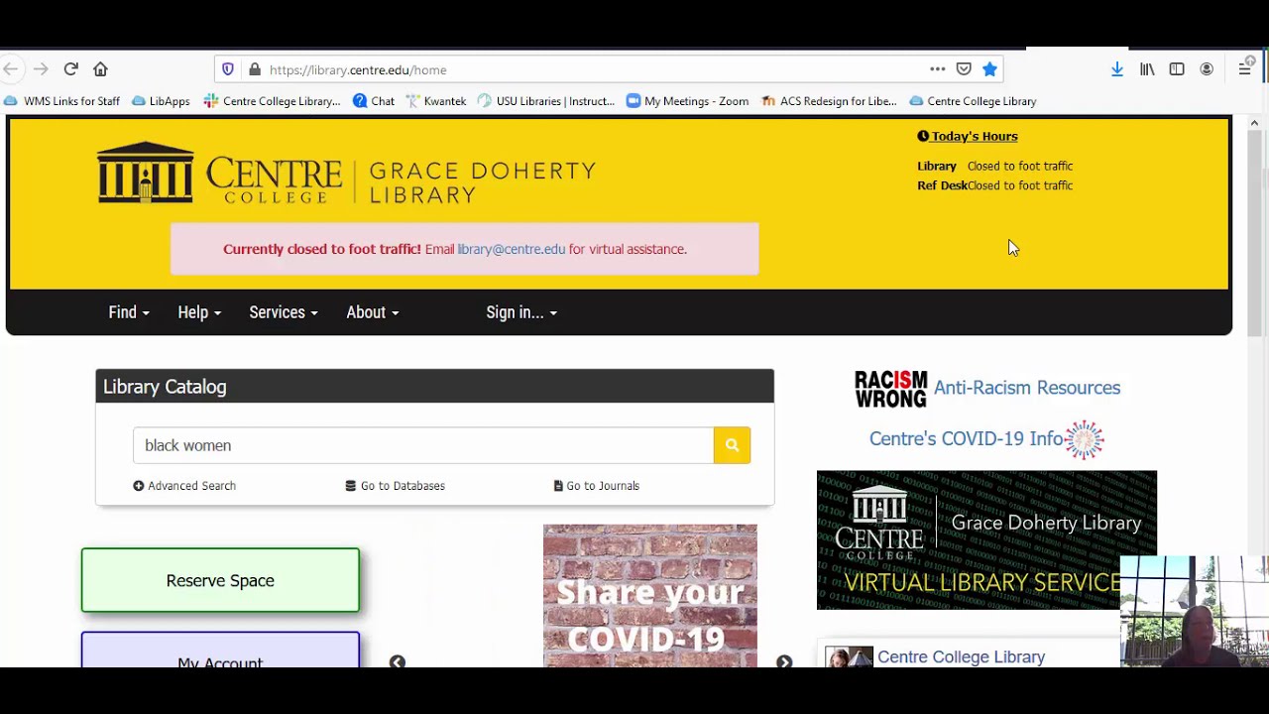Open the Firefox library icon
This screenshot has width=1269, height=714.
pos(1147,69)
